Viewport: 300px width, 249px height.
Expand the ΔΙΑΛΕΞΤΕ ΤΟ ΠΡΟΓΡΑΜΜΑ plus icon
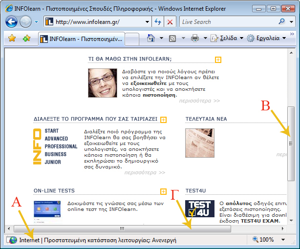click(x=163, y=120)
